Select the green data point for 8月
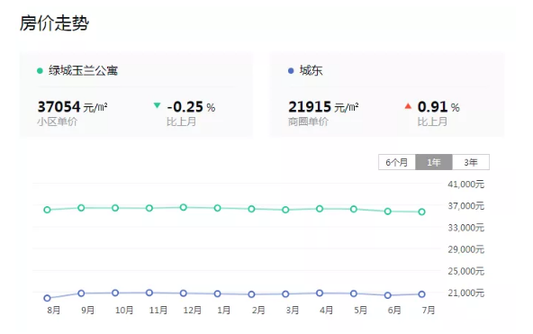Viewport: 533px width, 334px height. click(47, 210)
